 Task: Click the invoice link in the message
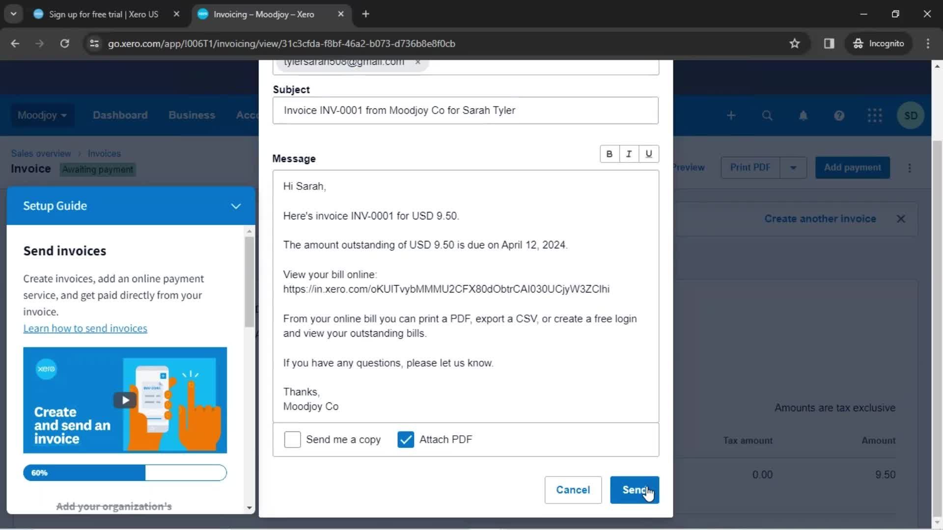pos(446,289)
